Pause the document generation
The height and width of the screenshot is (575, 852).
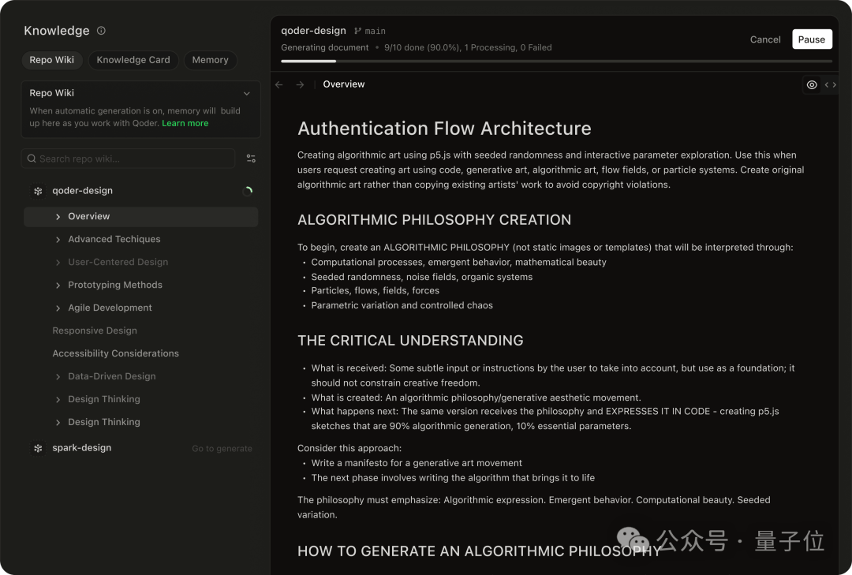tap(812, 39)
